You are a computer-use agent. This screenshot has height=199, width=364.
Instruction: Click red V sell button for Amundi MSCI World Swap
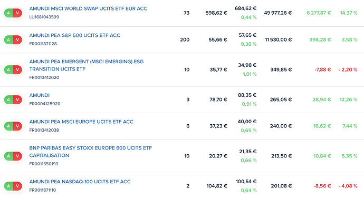point(17,13)
